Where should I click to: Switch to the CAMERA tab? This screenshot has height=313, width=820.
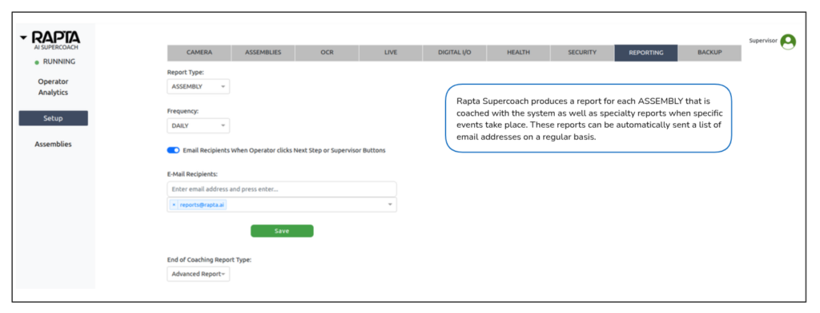(x=199, y=53)
